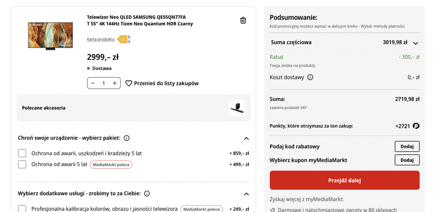Proceed with the red Przejdź dalej button
Viewport: 440px width, 212px height.
tap(345, 180)
